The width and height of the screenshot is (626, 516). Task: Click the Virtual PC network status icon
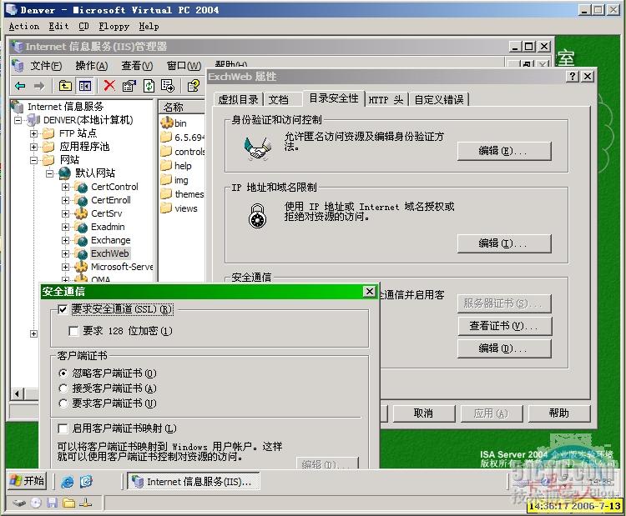85,503
